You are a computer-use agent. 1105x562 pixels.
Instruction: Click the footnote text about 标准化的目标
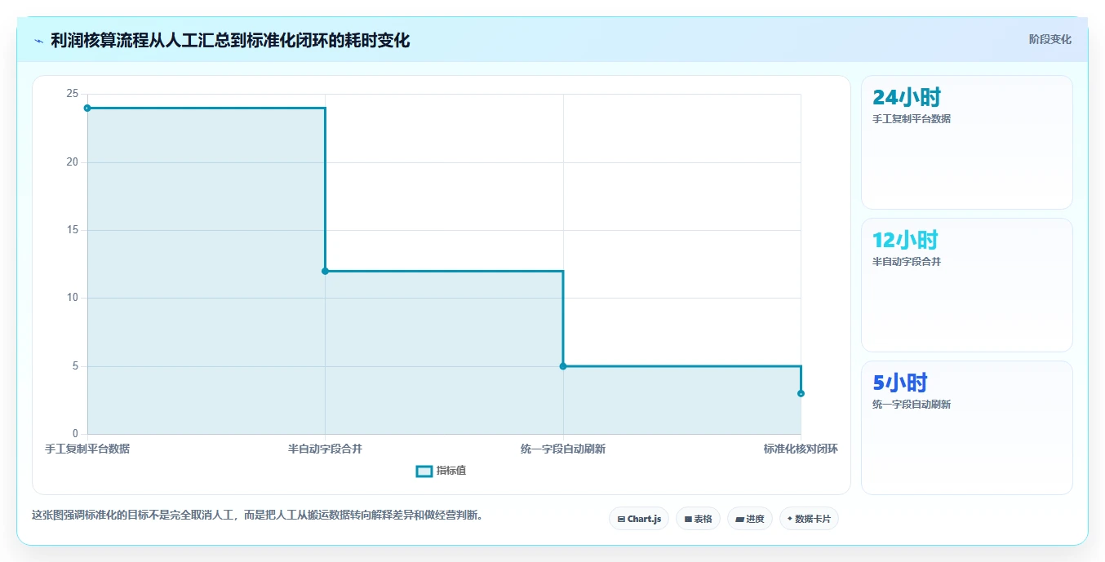pyautogui.click(x=257, y=515)
